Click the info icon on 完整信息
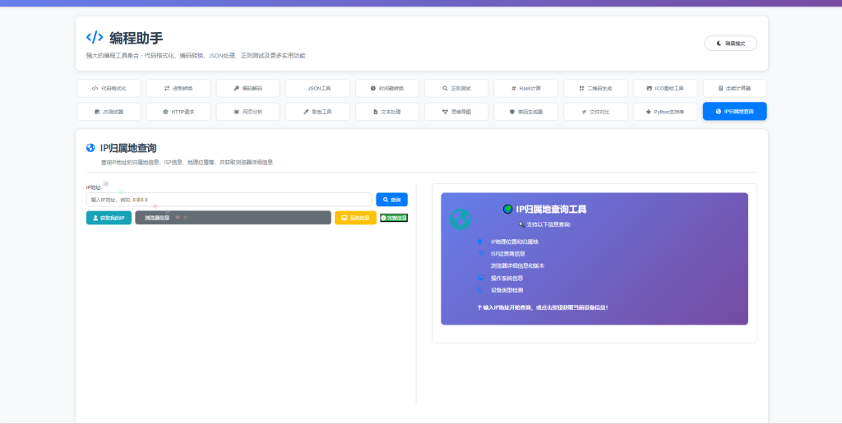Screen dimensions: 842x424 384,218
